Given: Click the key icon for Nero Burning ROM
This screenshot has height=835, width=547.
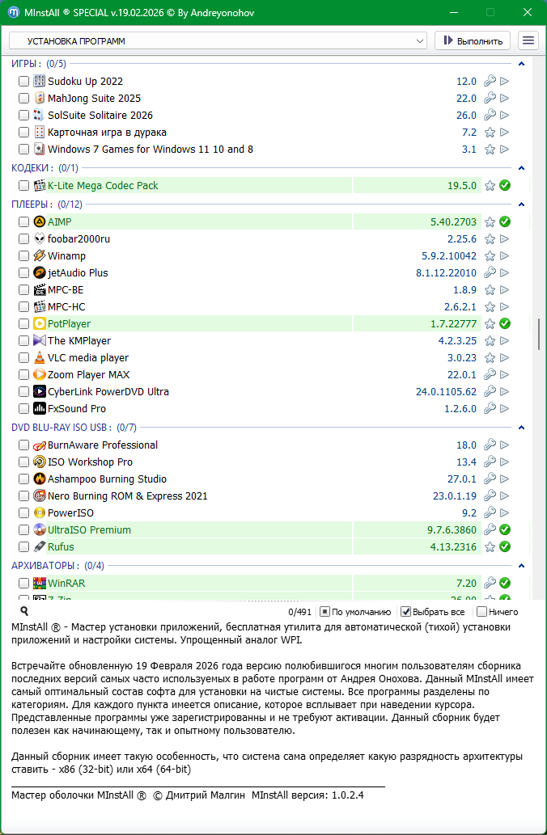Looking at the screenshot, I should tap(490, 496).
